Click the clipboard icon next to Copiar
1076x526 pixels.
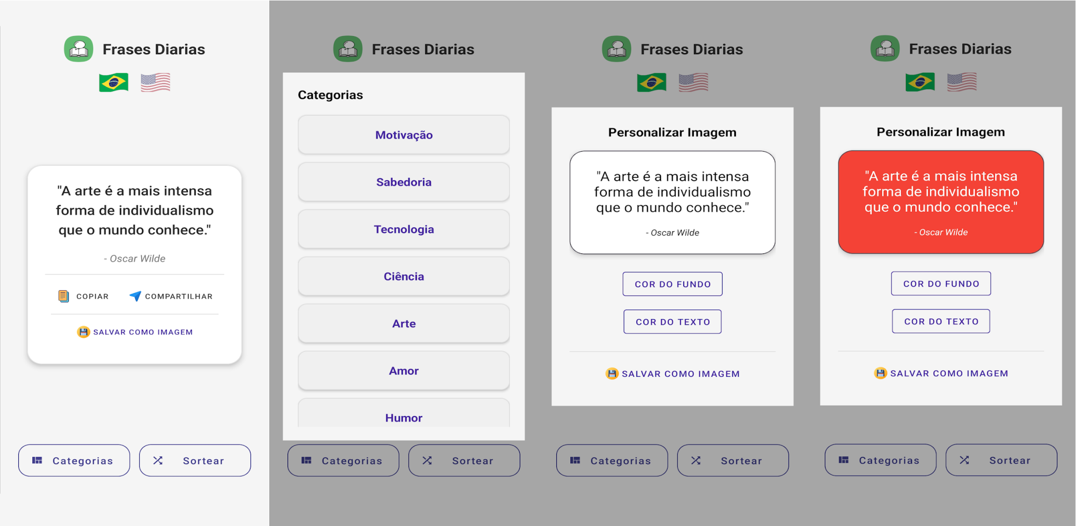pyautogui.click(x=63, y=296)
